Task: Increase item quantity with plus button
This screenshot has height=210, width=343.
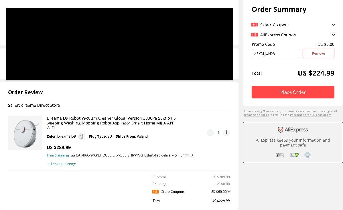Action: coord(226,132)
